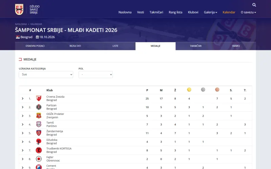Image resolution: width=271 pixels, height=169 pixels.
Task: Open Klubovi in the navigation
Action: point(193,12)
